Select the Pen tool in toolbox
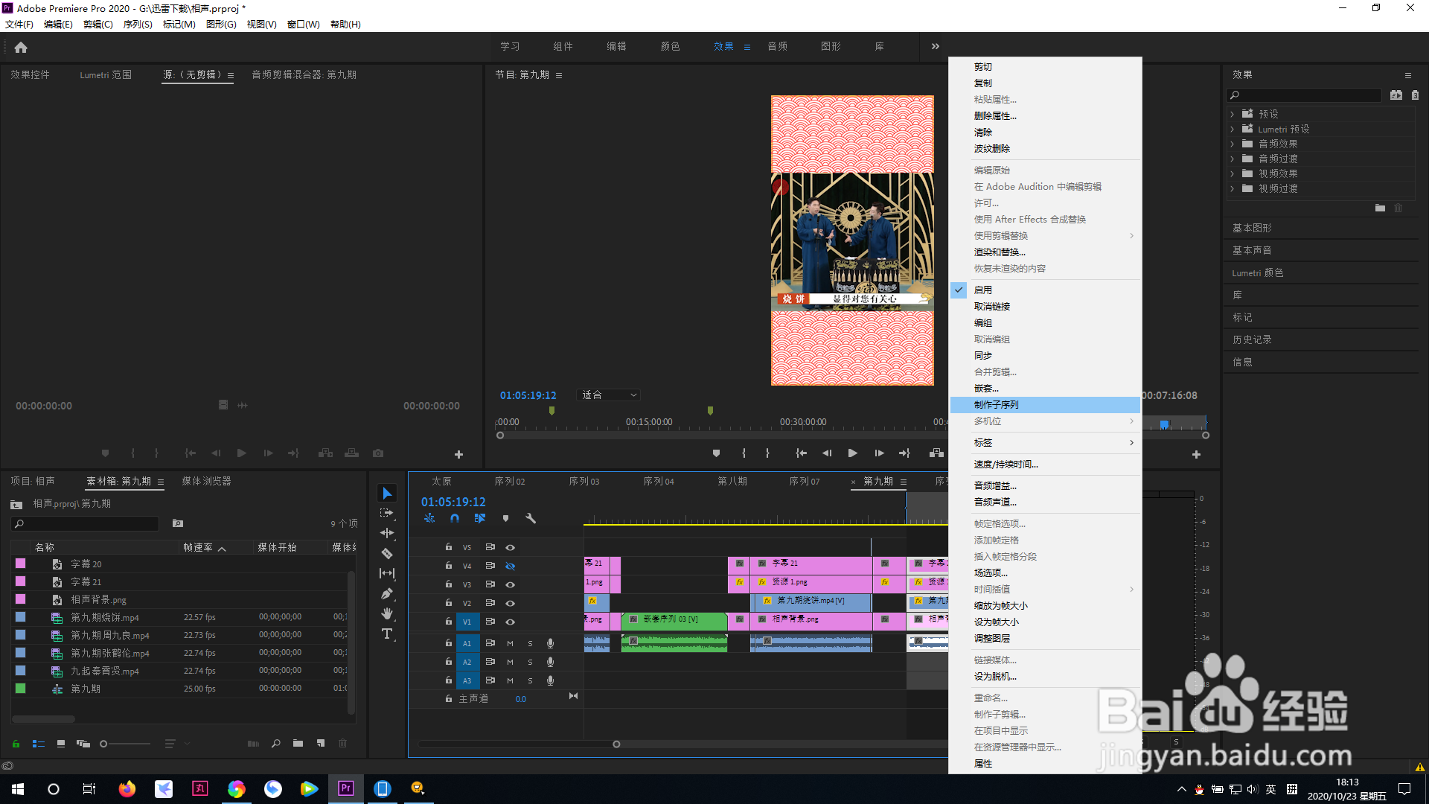Screen dimensions: 1429x804 pyautogui.click(x=387, y=593)
